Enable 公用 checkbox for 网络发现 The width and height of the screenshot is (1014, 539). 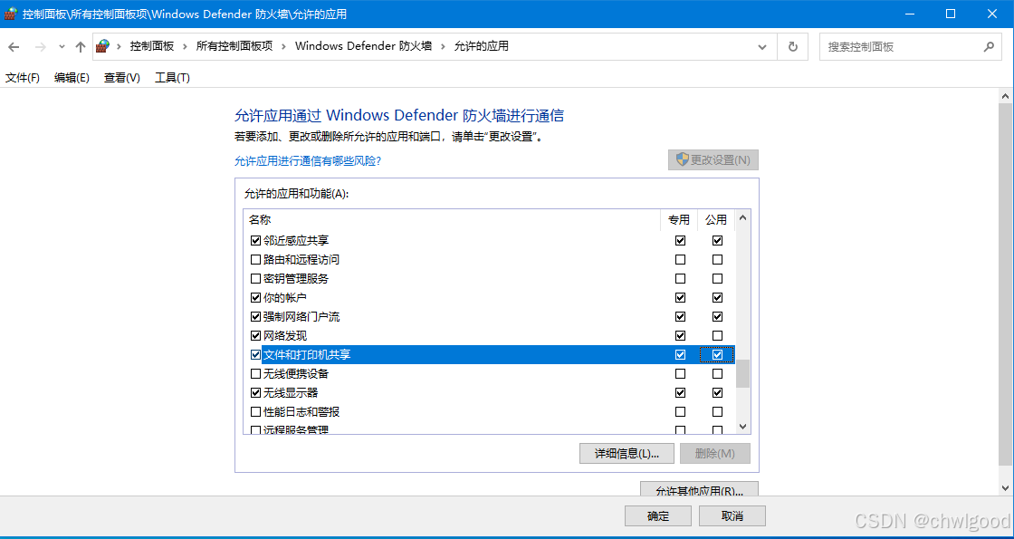[x=717, y=336]
